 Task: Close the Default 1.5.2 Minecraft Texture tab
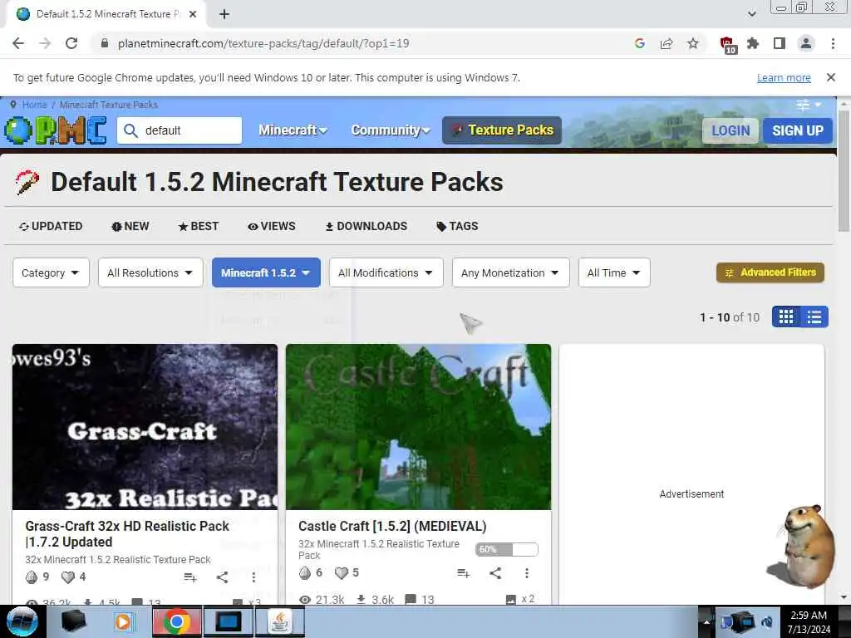tap(193, 14)
